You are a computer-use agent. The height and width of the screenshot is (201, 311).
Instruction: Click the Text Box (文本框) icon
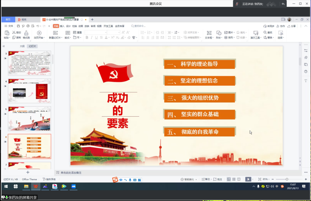click(x=208, y=33)
